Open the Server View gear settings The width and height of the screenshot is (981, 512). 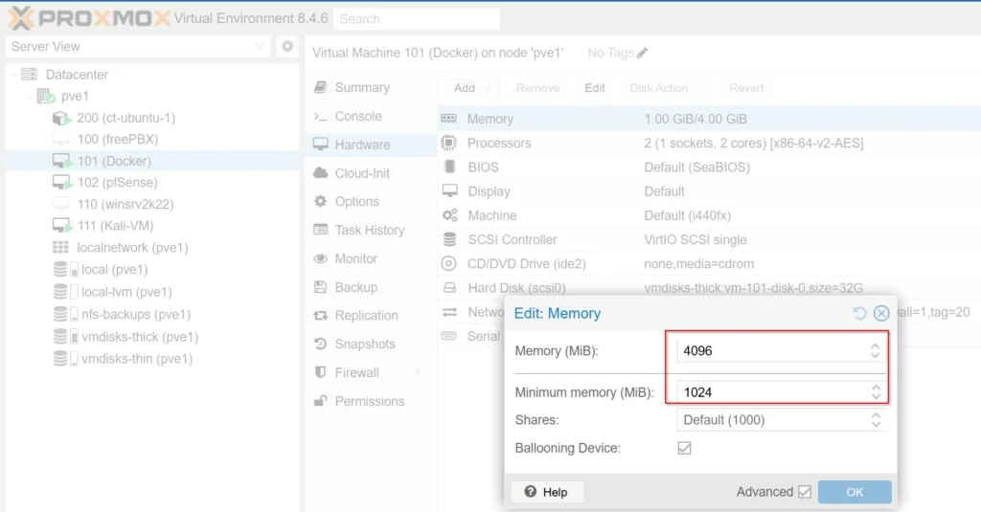[287, 46]
